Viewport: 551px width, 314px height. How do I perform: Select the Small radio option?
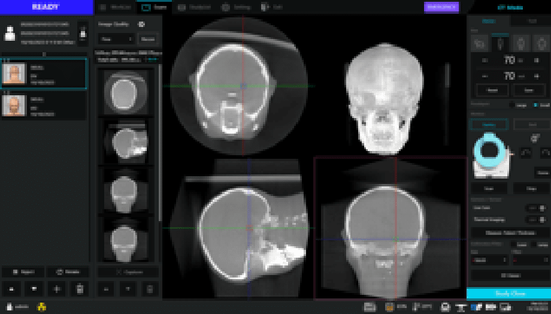[x=536, y=105]
